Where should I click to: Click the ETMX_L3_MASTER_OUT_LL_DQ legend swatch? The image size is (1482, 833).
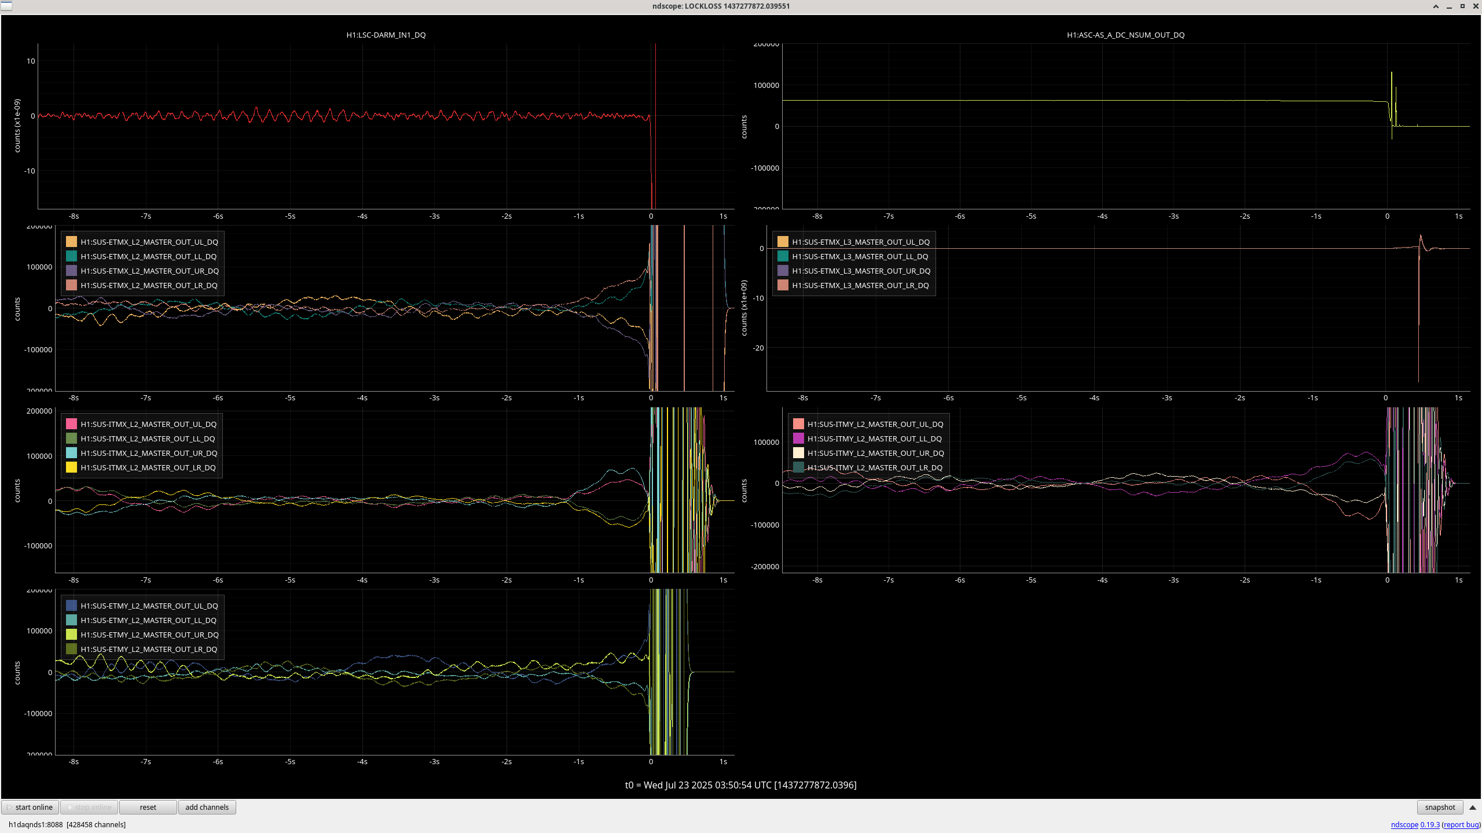pyautogui.click(x=783, y=256)
